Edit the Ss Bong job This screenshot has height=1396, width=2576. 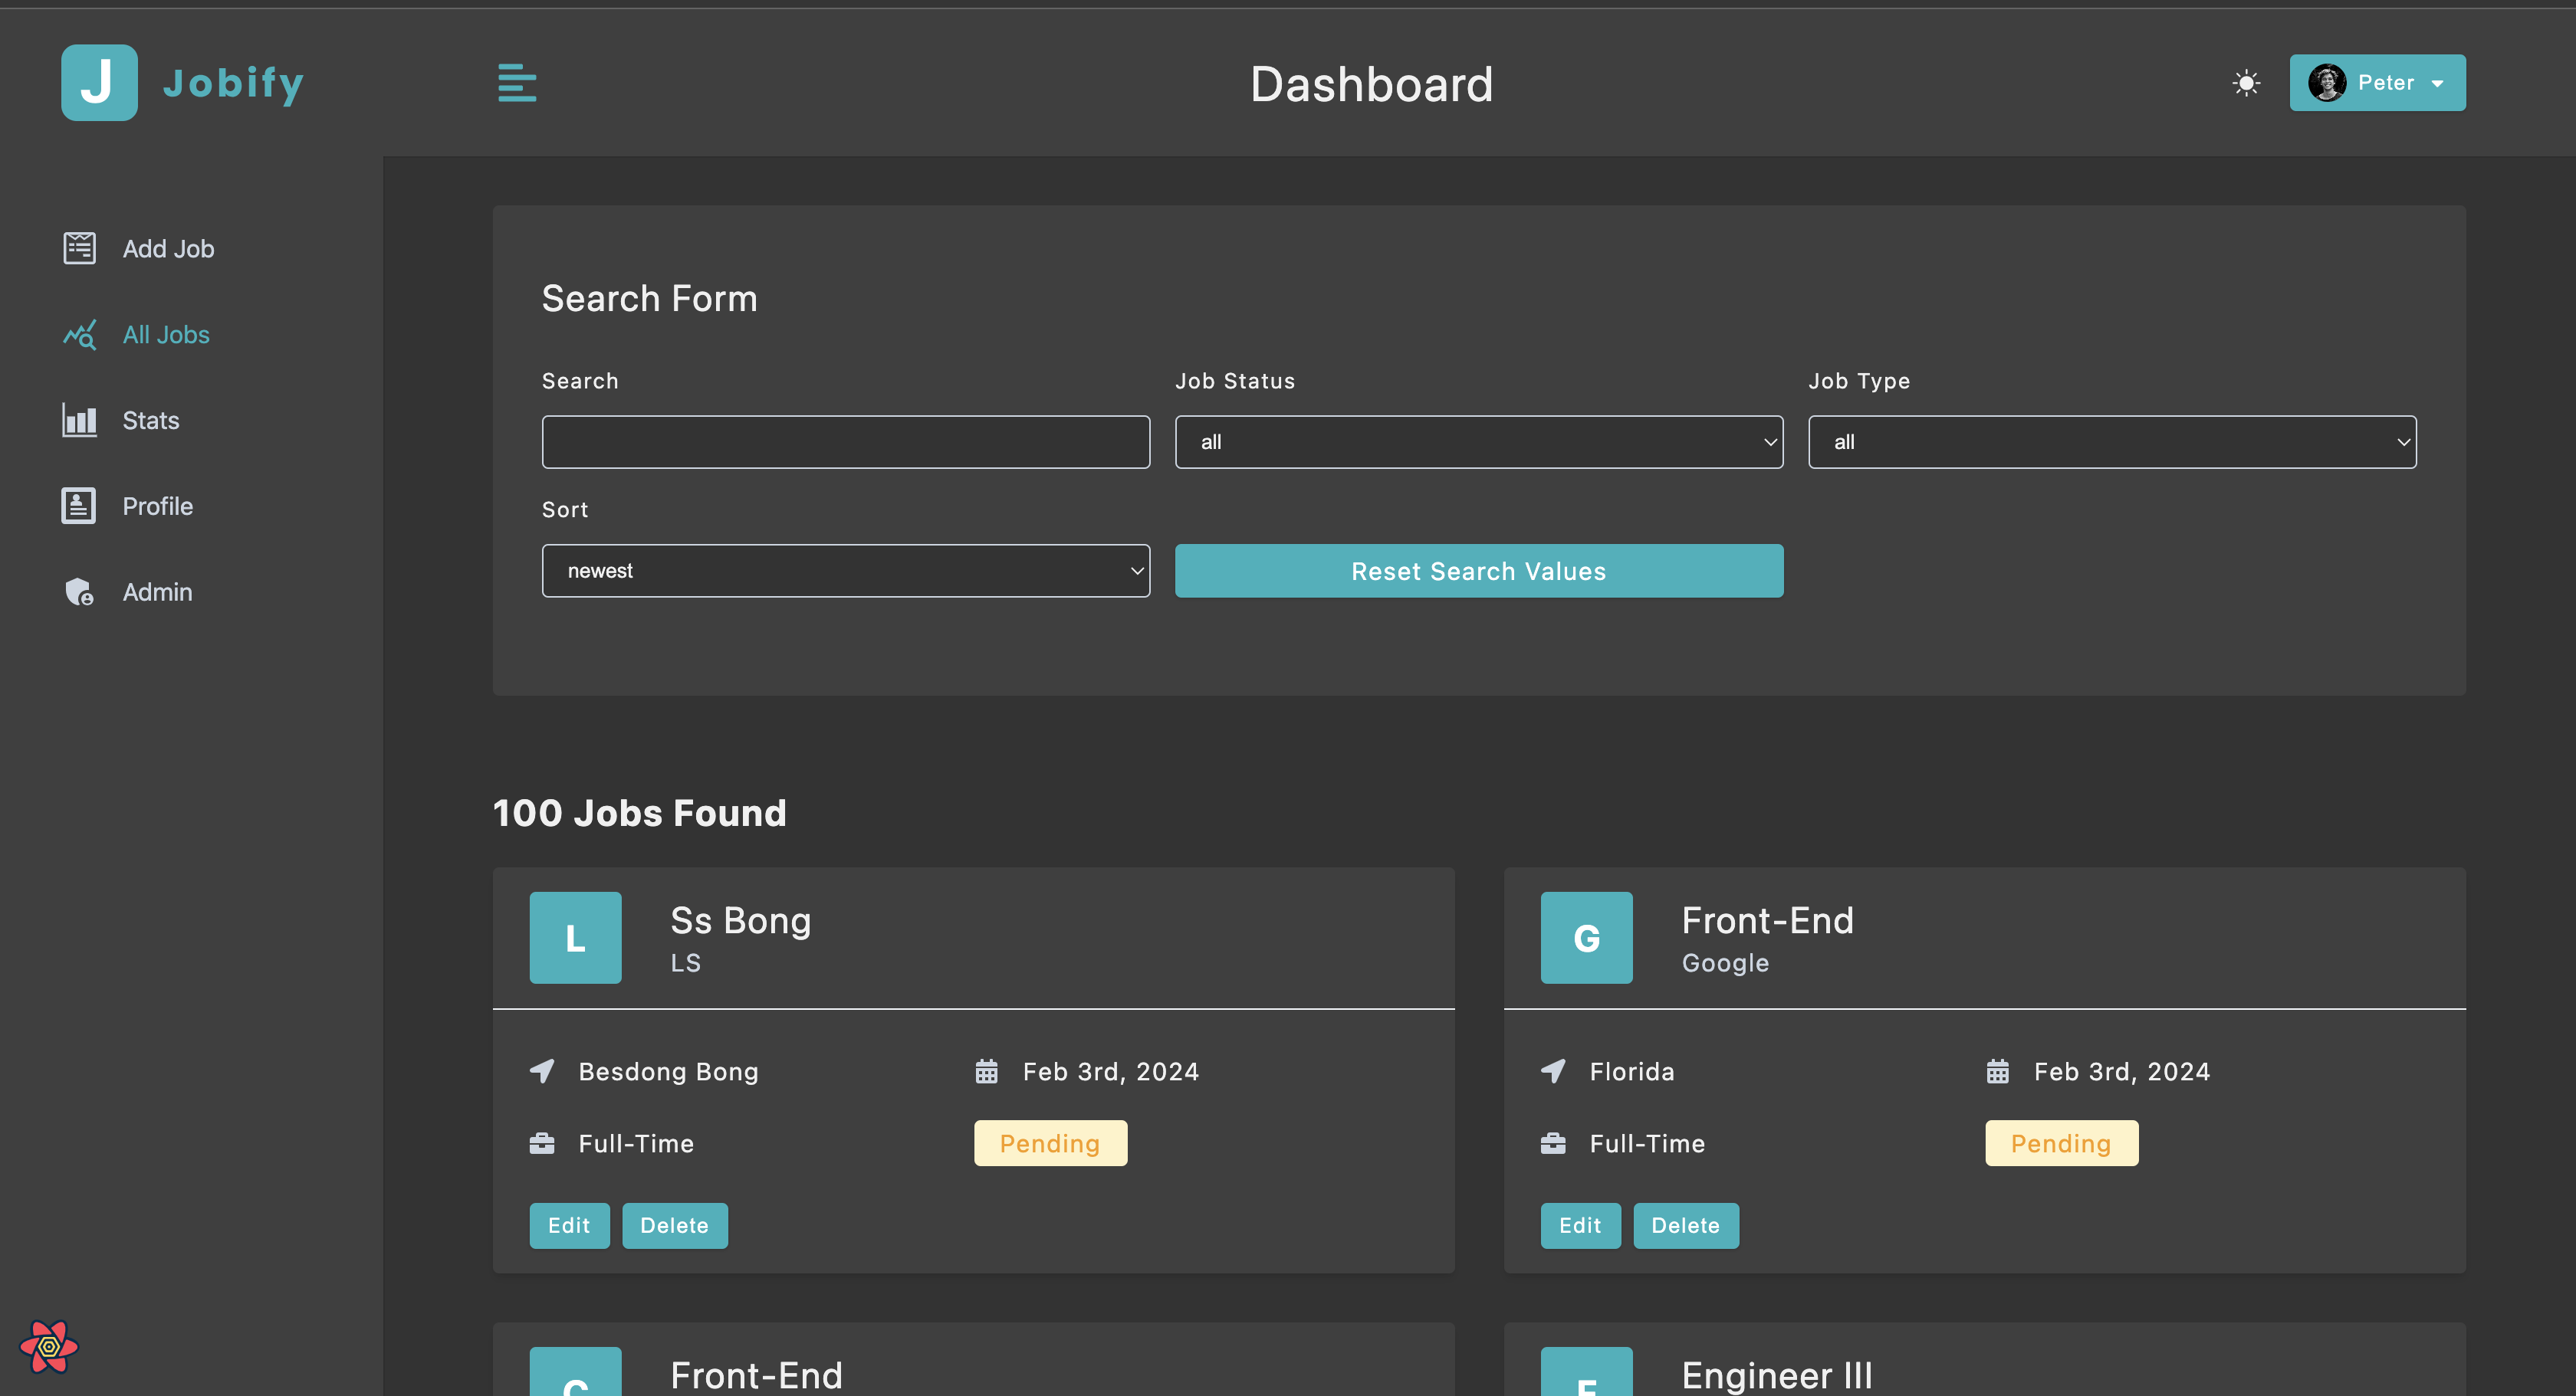point(568,1226)
